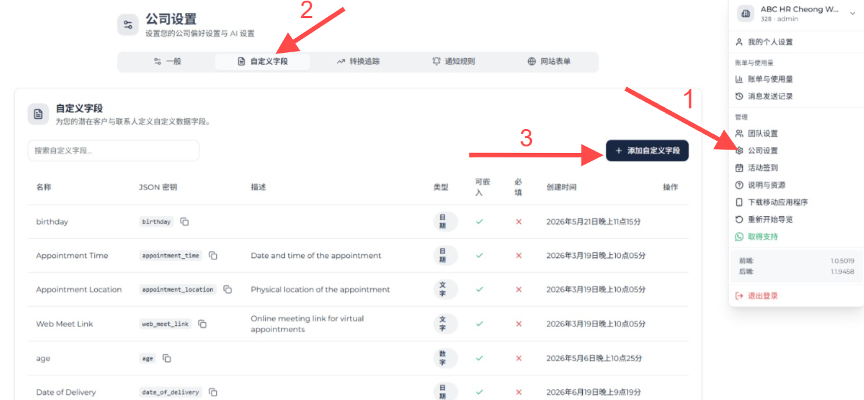The height and width of the screenshot is (400, 864).
Task: Select the Date of Delivery field name
Action: 66,392
